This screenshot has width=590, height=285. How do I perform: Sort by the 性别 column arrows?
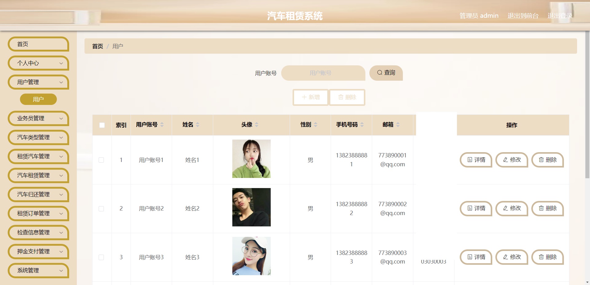316,125
